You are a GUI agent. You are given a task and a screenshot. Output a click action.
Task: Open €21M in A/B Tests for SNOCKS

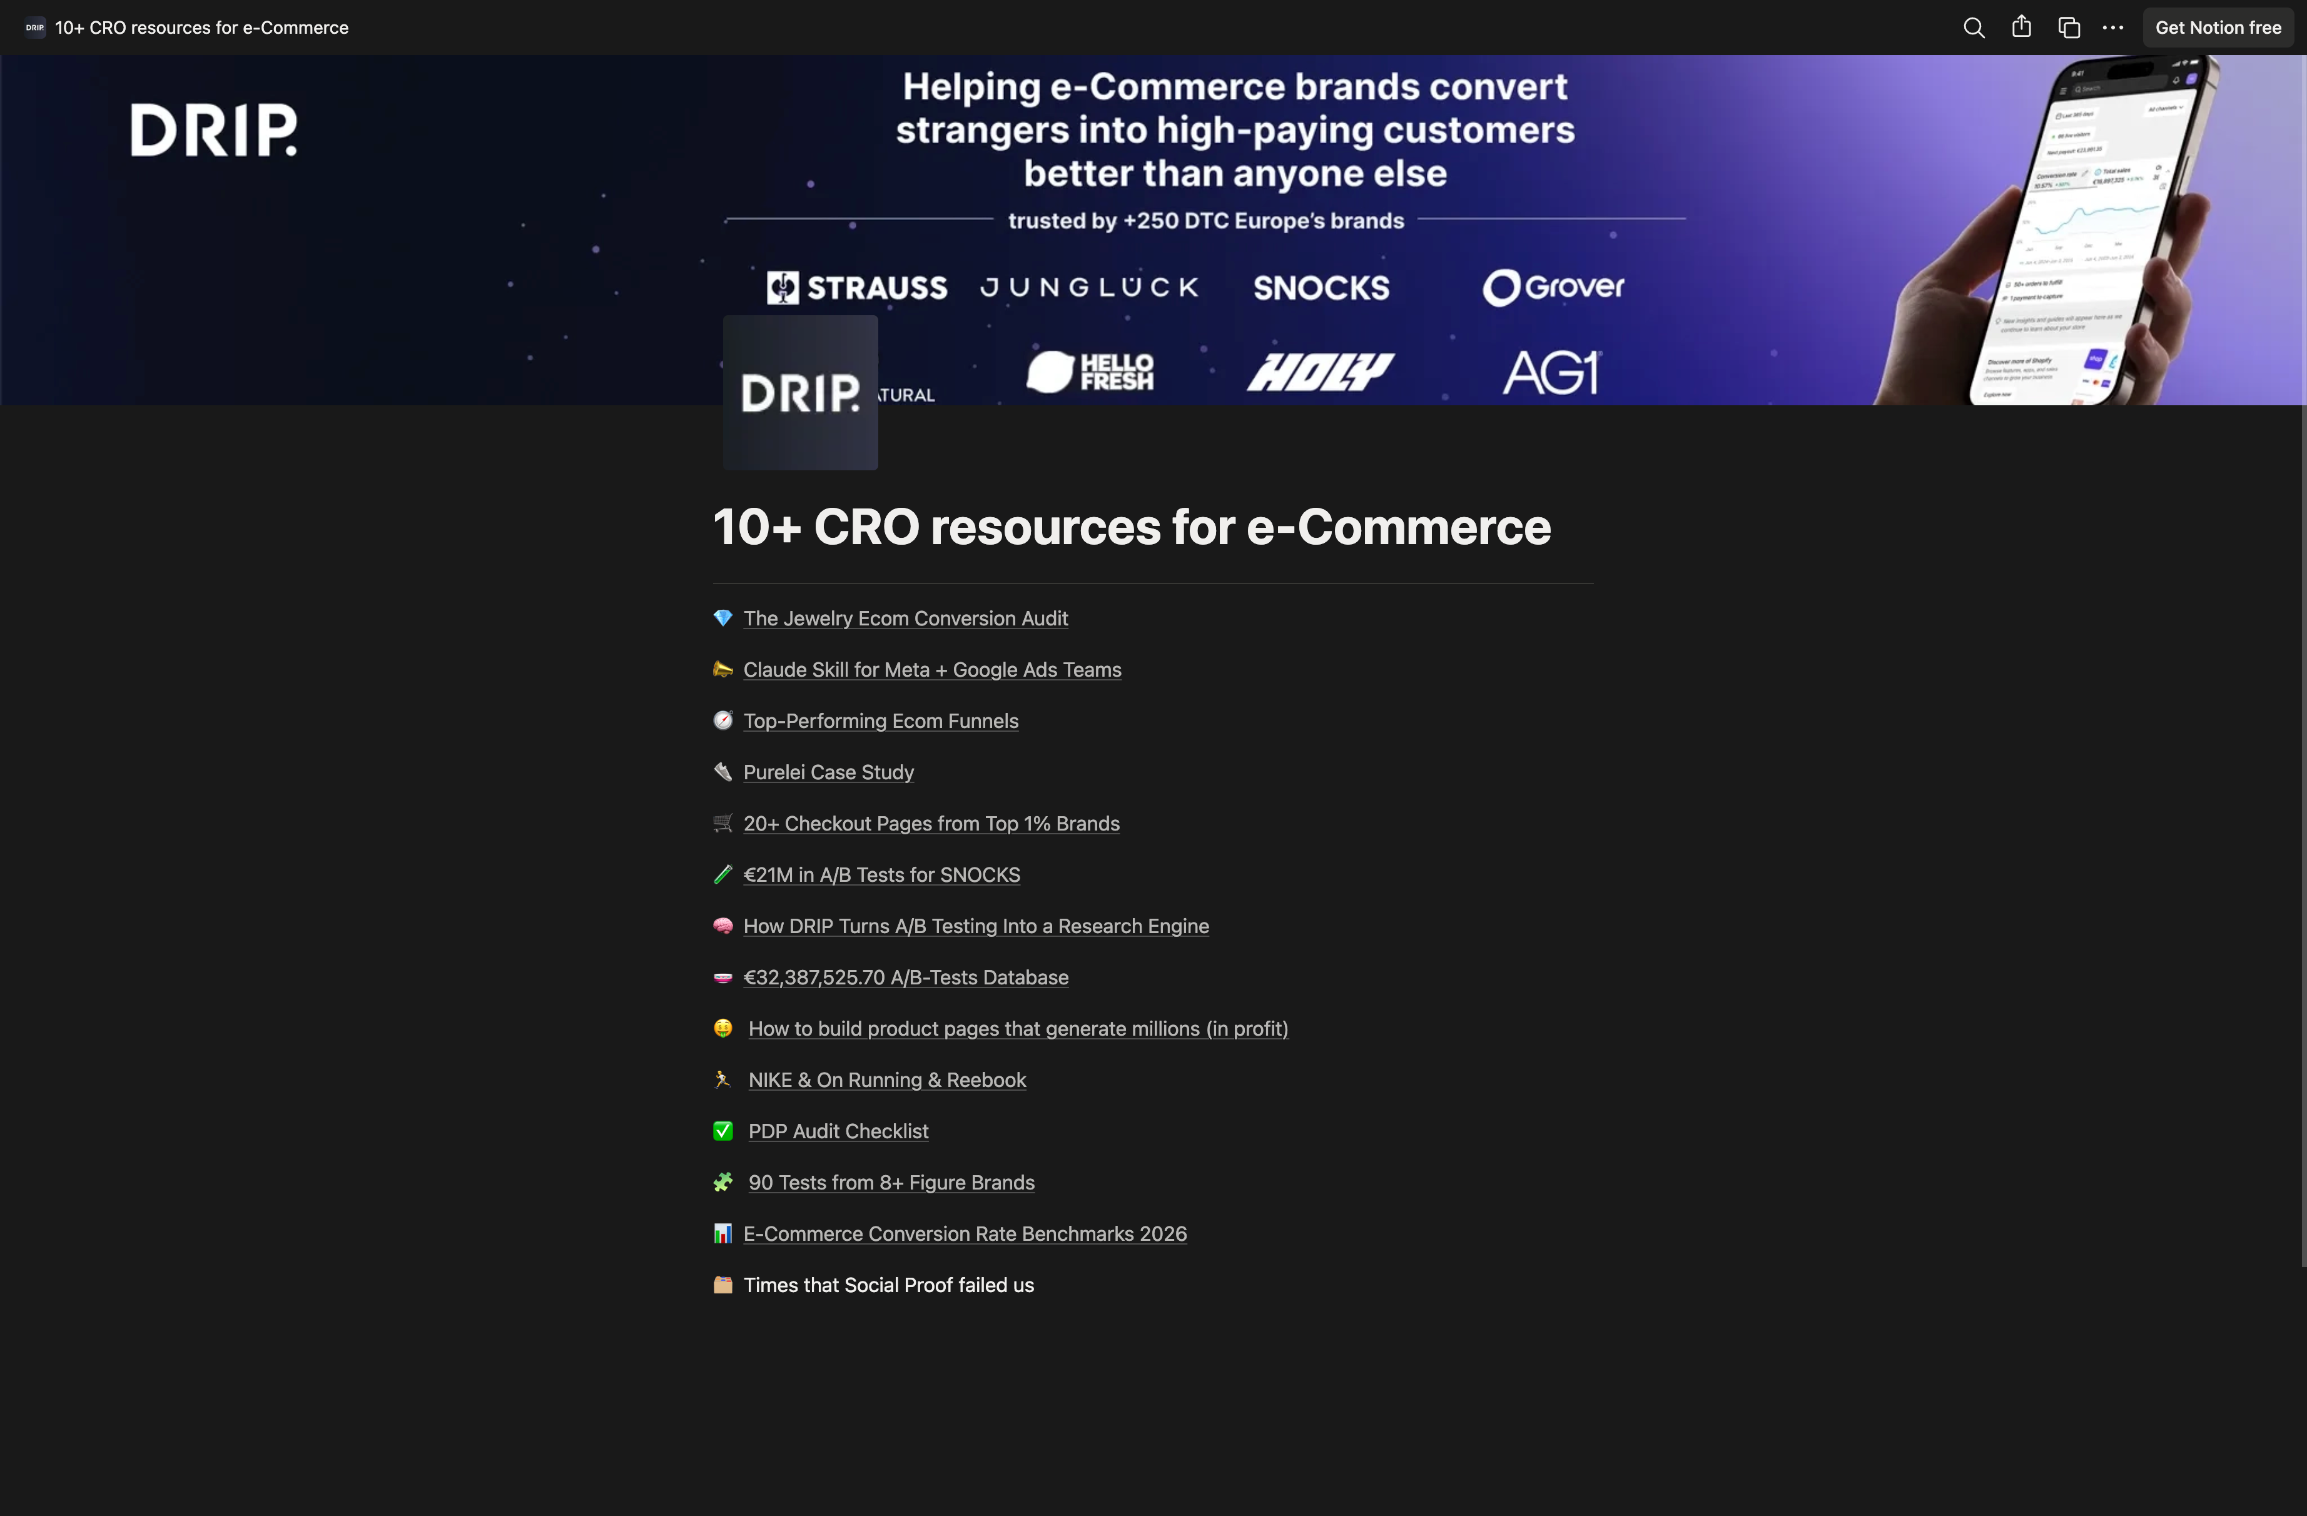coord(881,876)
